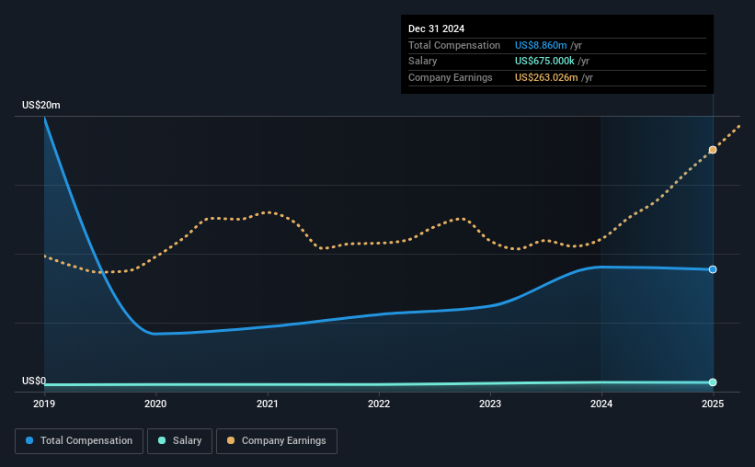Click the blue Total Compensation legend dot
Screen dimensions: 755x467
point(29,440)
